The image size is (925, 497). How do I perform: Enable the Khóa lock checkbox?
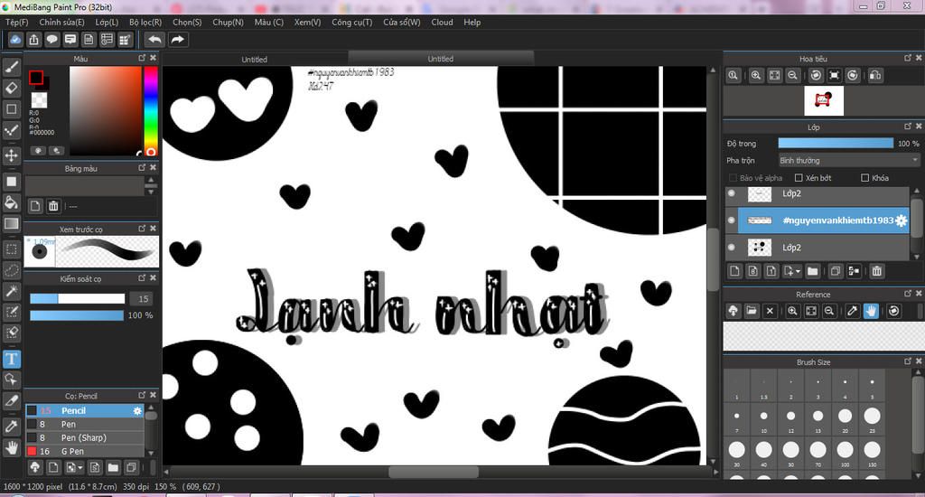tap(864, 178)
